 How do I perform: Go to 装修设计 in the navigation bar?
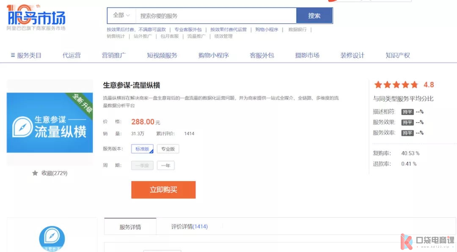(x=352, y=55)
